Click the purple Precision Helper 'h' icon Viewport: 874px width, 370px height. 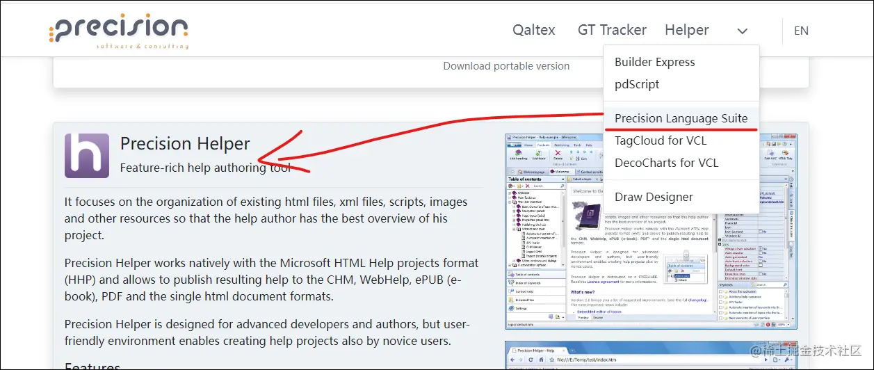click(87, 155)
